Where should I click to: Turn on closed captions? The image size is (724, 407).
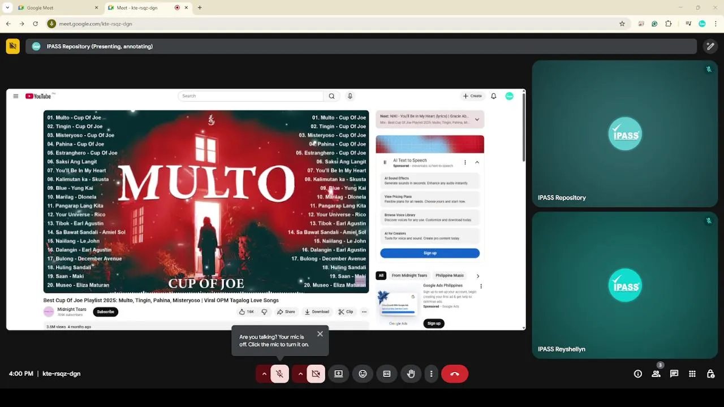tap(387, 374)
